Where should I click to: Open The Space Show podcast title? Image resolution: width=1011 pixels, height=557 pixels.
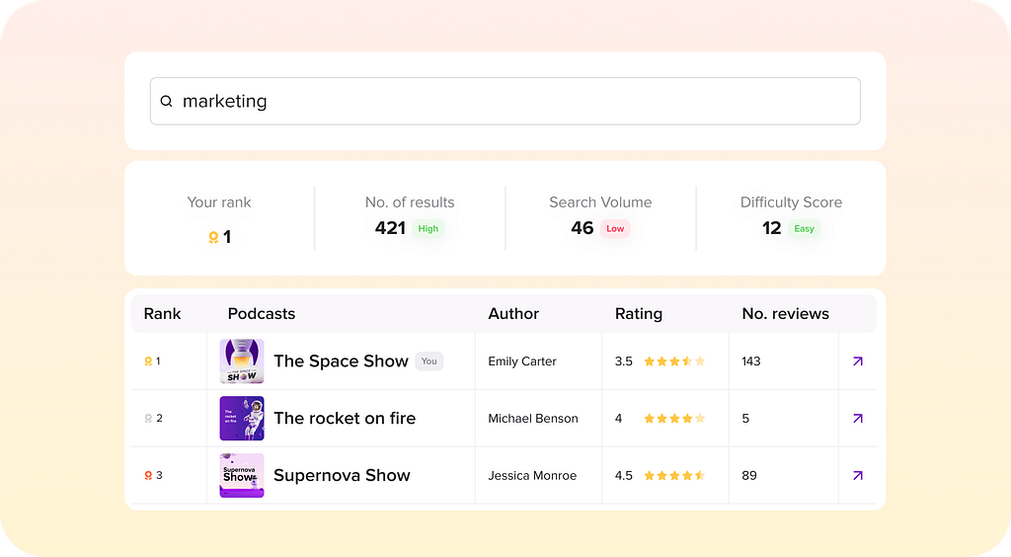(341, 361)
